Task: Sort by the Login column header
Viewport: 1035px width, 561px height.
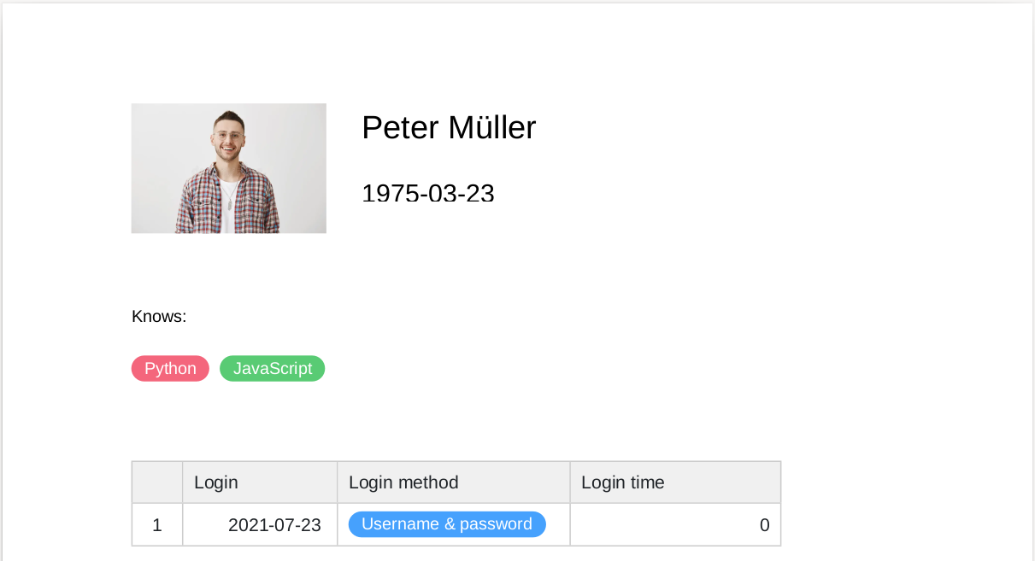Action: click(216, 482)
